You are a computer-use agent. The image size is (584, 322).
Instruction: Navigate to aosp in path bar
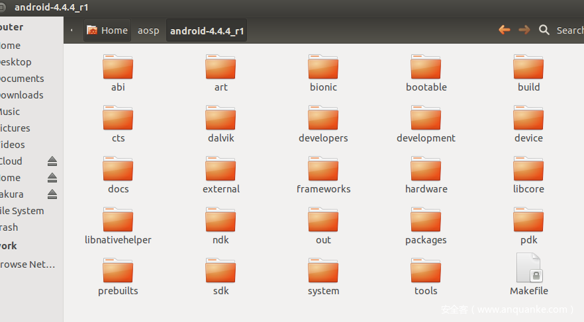(x=148, y=30)
